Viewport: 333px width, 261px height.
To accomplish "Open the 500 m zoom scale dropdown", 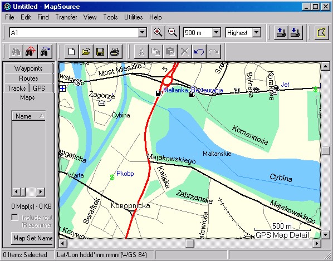I will coord(216,33).
